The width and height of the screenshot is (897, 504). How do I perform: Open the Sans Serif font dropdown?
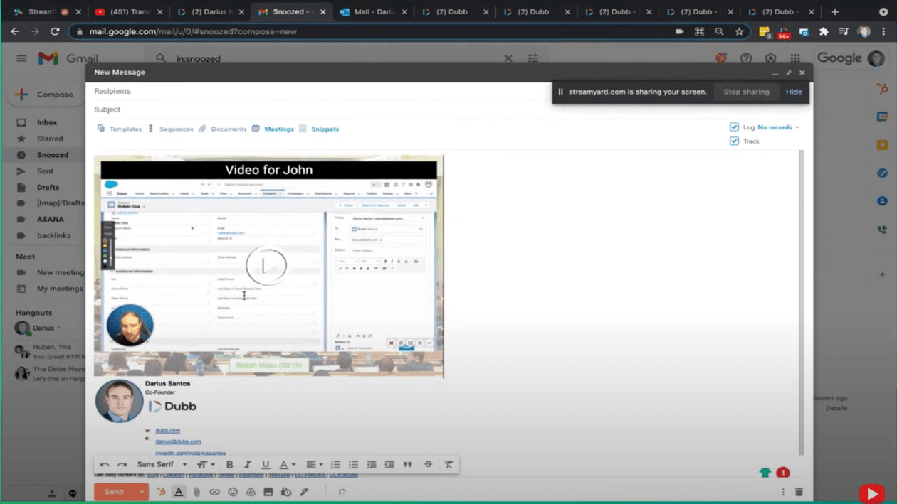point(162,464)
